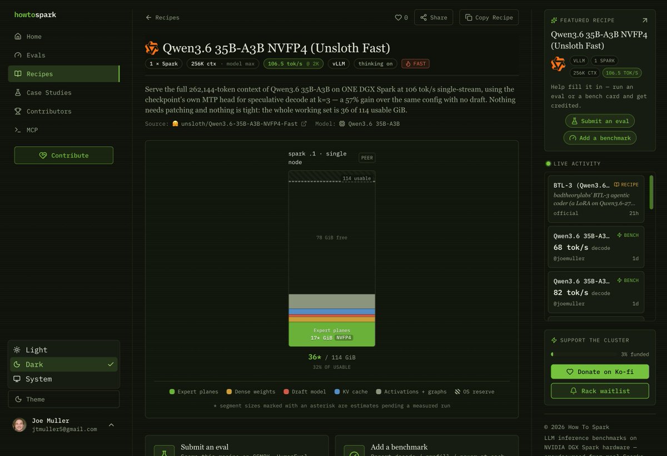This screenshot has width=667, height=456.
Task: Open unsloth/Qwen3.6-35B-A3B-NVFP4-Fast source link
Action: click(x=240, y=124)
